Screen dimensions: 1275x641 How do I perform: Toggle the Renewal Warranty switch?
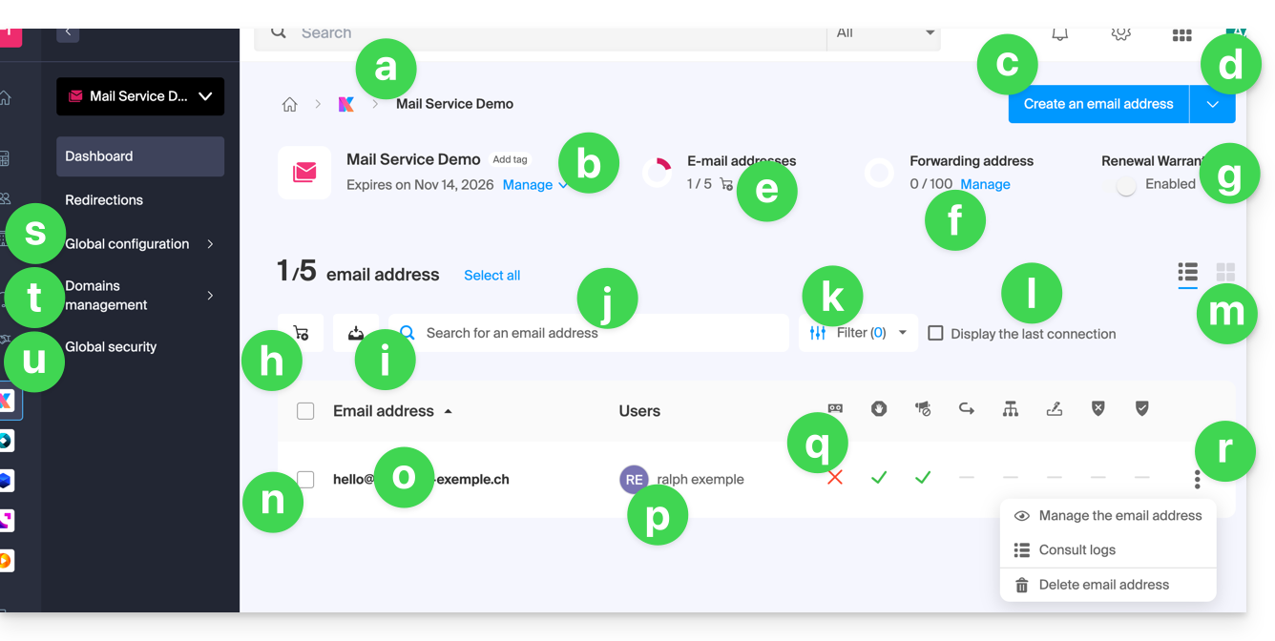1127,186
